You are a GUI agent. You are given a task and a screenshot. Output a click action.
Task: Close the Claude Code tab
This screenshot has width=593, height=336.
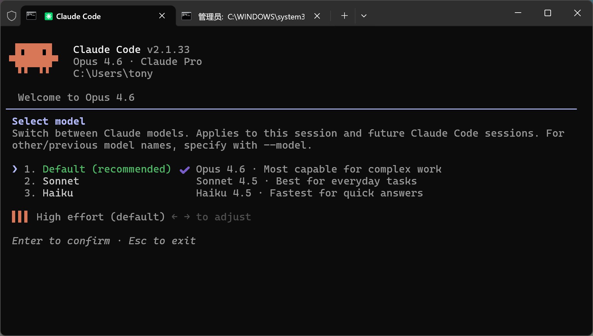162,16
